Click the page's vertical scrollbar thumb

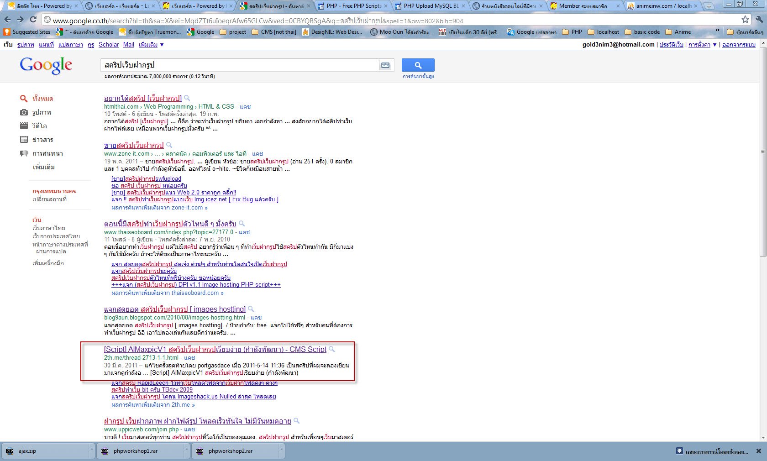coord(762,151)
